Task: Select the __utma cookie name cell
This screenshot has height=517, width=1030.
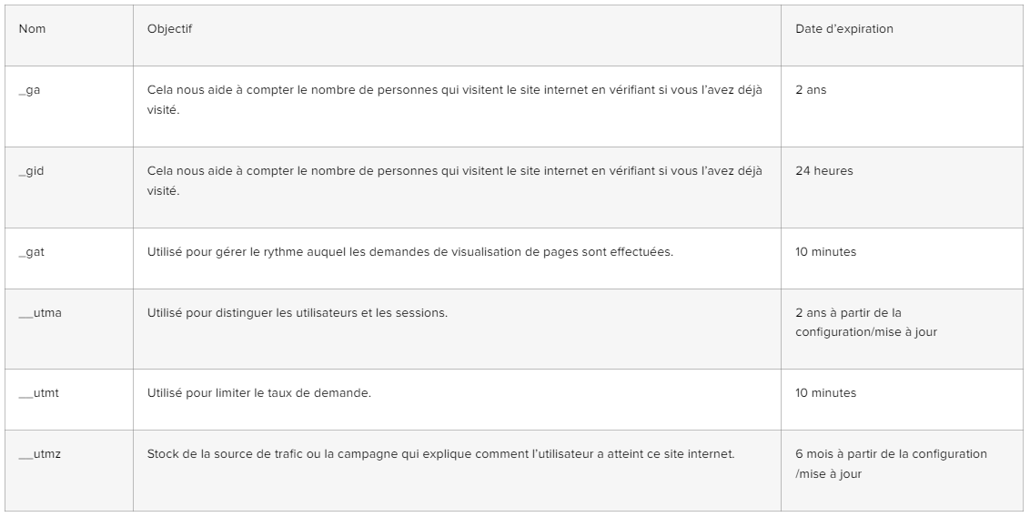Action: [x=40, y=313]
